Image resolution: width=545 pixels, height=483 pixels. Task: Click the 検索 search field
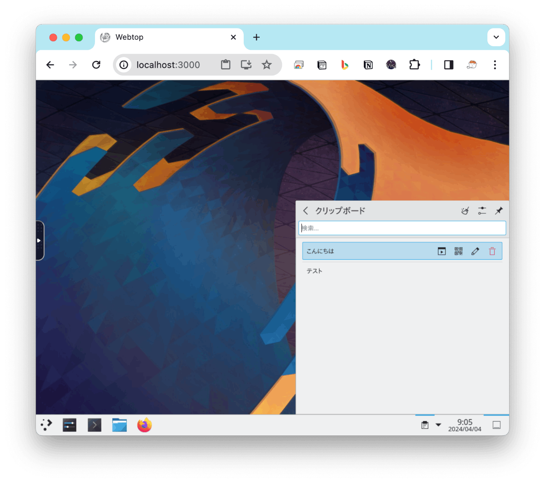point(402,228)
